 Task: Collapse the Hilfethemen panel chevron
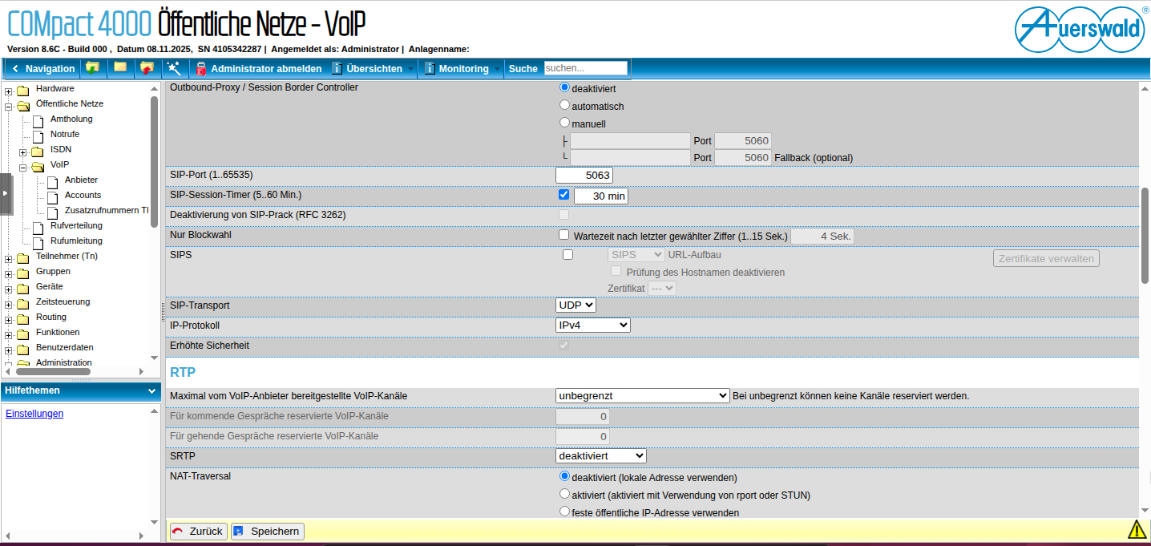point(152,391)
